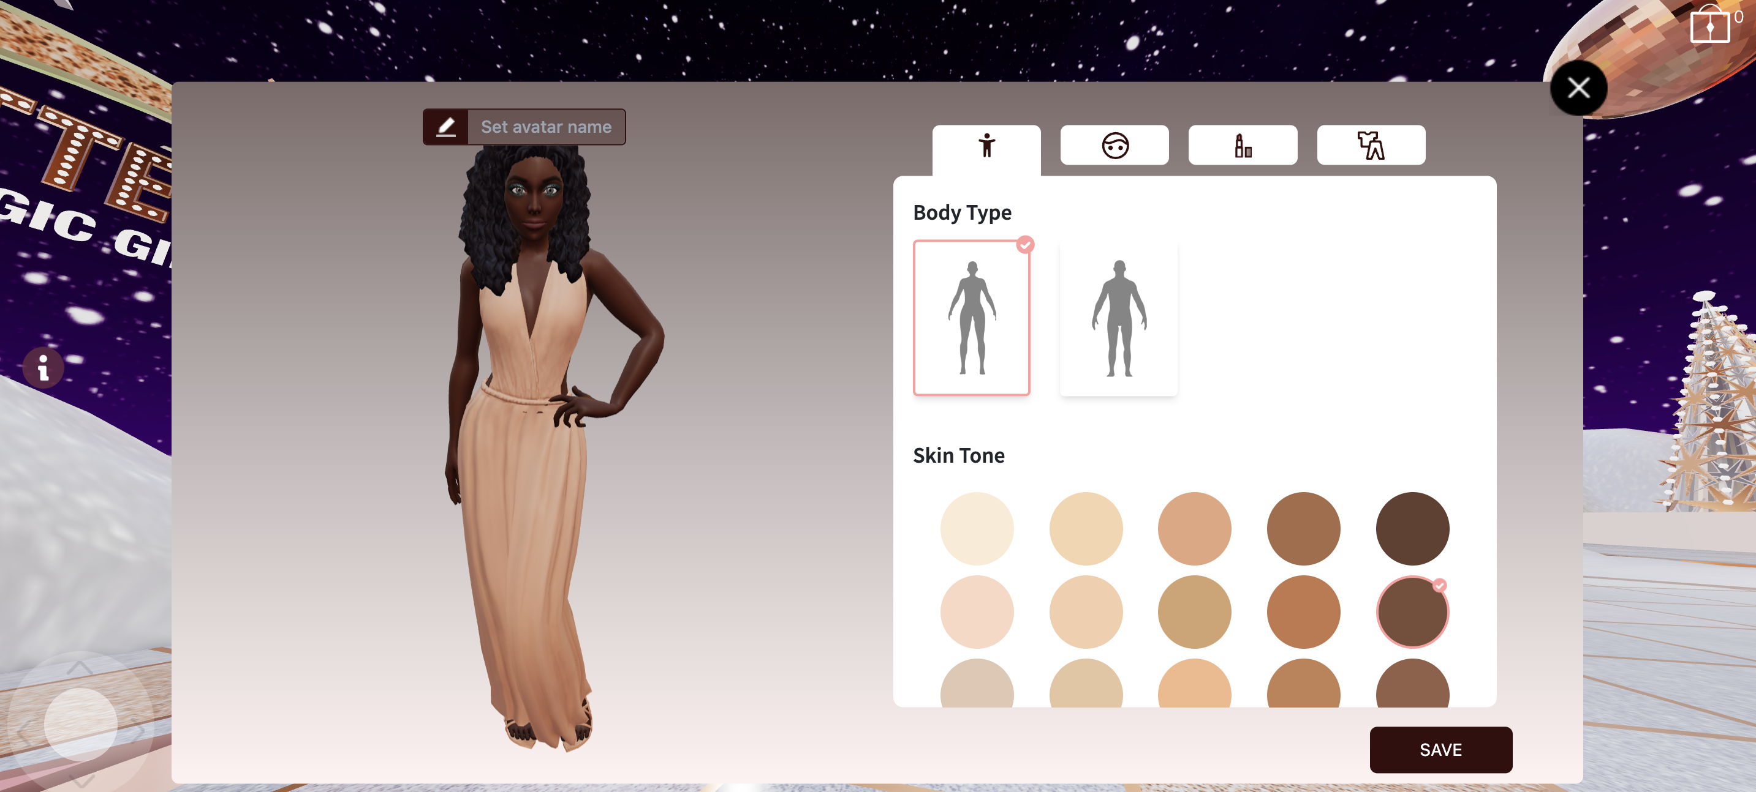Open the makeup lipstick tab

tap(1242, 146)
